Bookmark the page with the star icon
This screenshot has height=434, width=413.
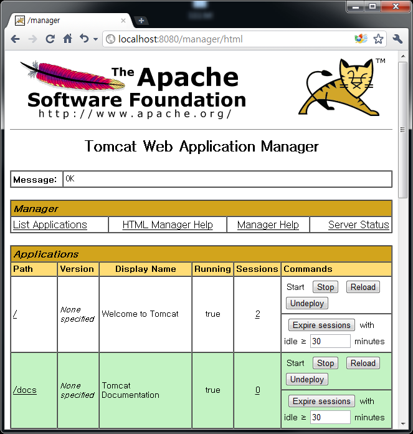[x=378, y=39]
